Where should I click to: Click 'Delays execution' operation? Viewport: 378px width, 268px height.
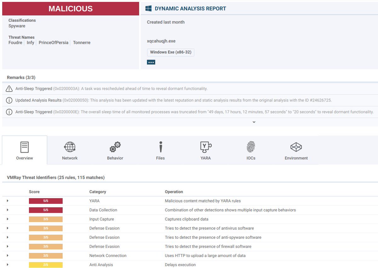coord(180,265)
